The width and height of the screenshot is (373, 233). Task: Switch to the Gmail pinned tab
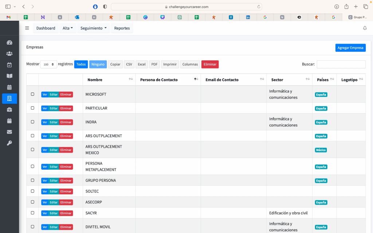[x=9, y=17]
